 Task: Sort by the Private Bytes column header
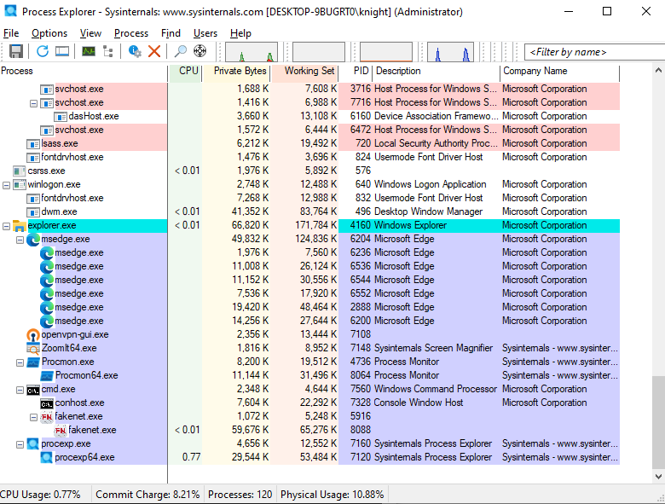pyautogui.click(x=236, y=72)
